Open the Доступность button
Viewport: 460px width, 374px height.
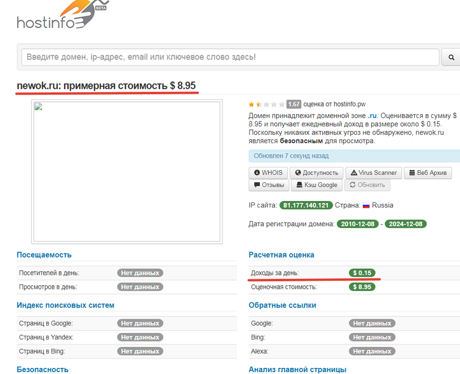pos(316,173)
